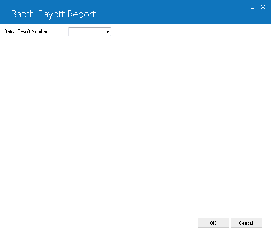
Task: Show the list of batch payoff numbers
Action: (107, 32)
